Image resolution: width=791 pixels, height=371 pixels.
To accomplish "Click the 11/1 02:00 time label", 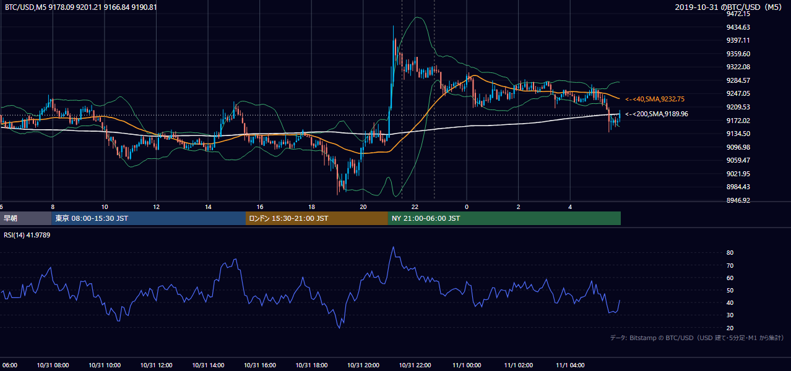I will click(519, 365).
